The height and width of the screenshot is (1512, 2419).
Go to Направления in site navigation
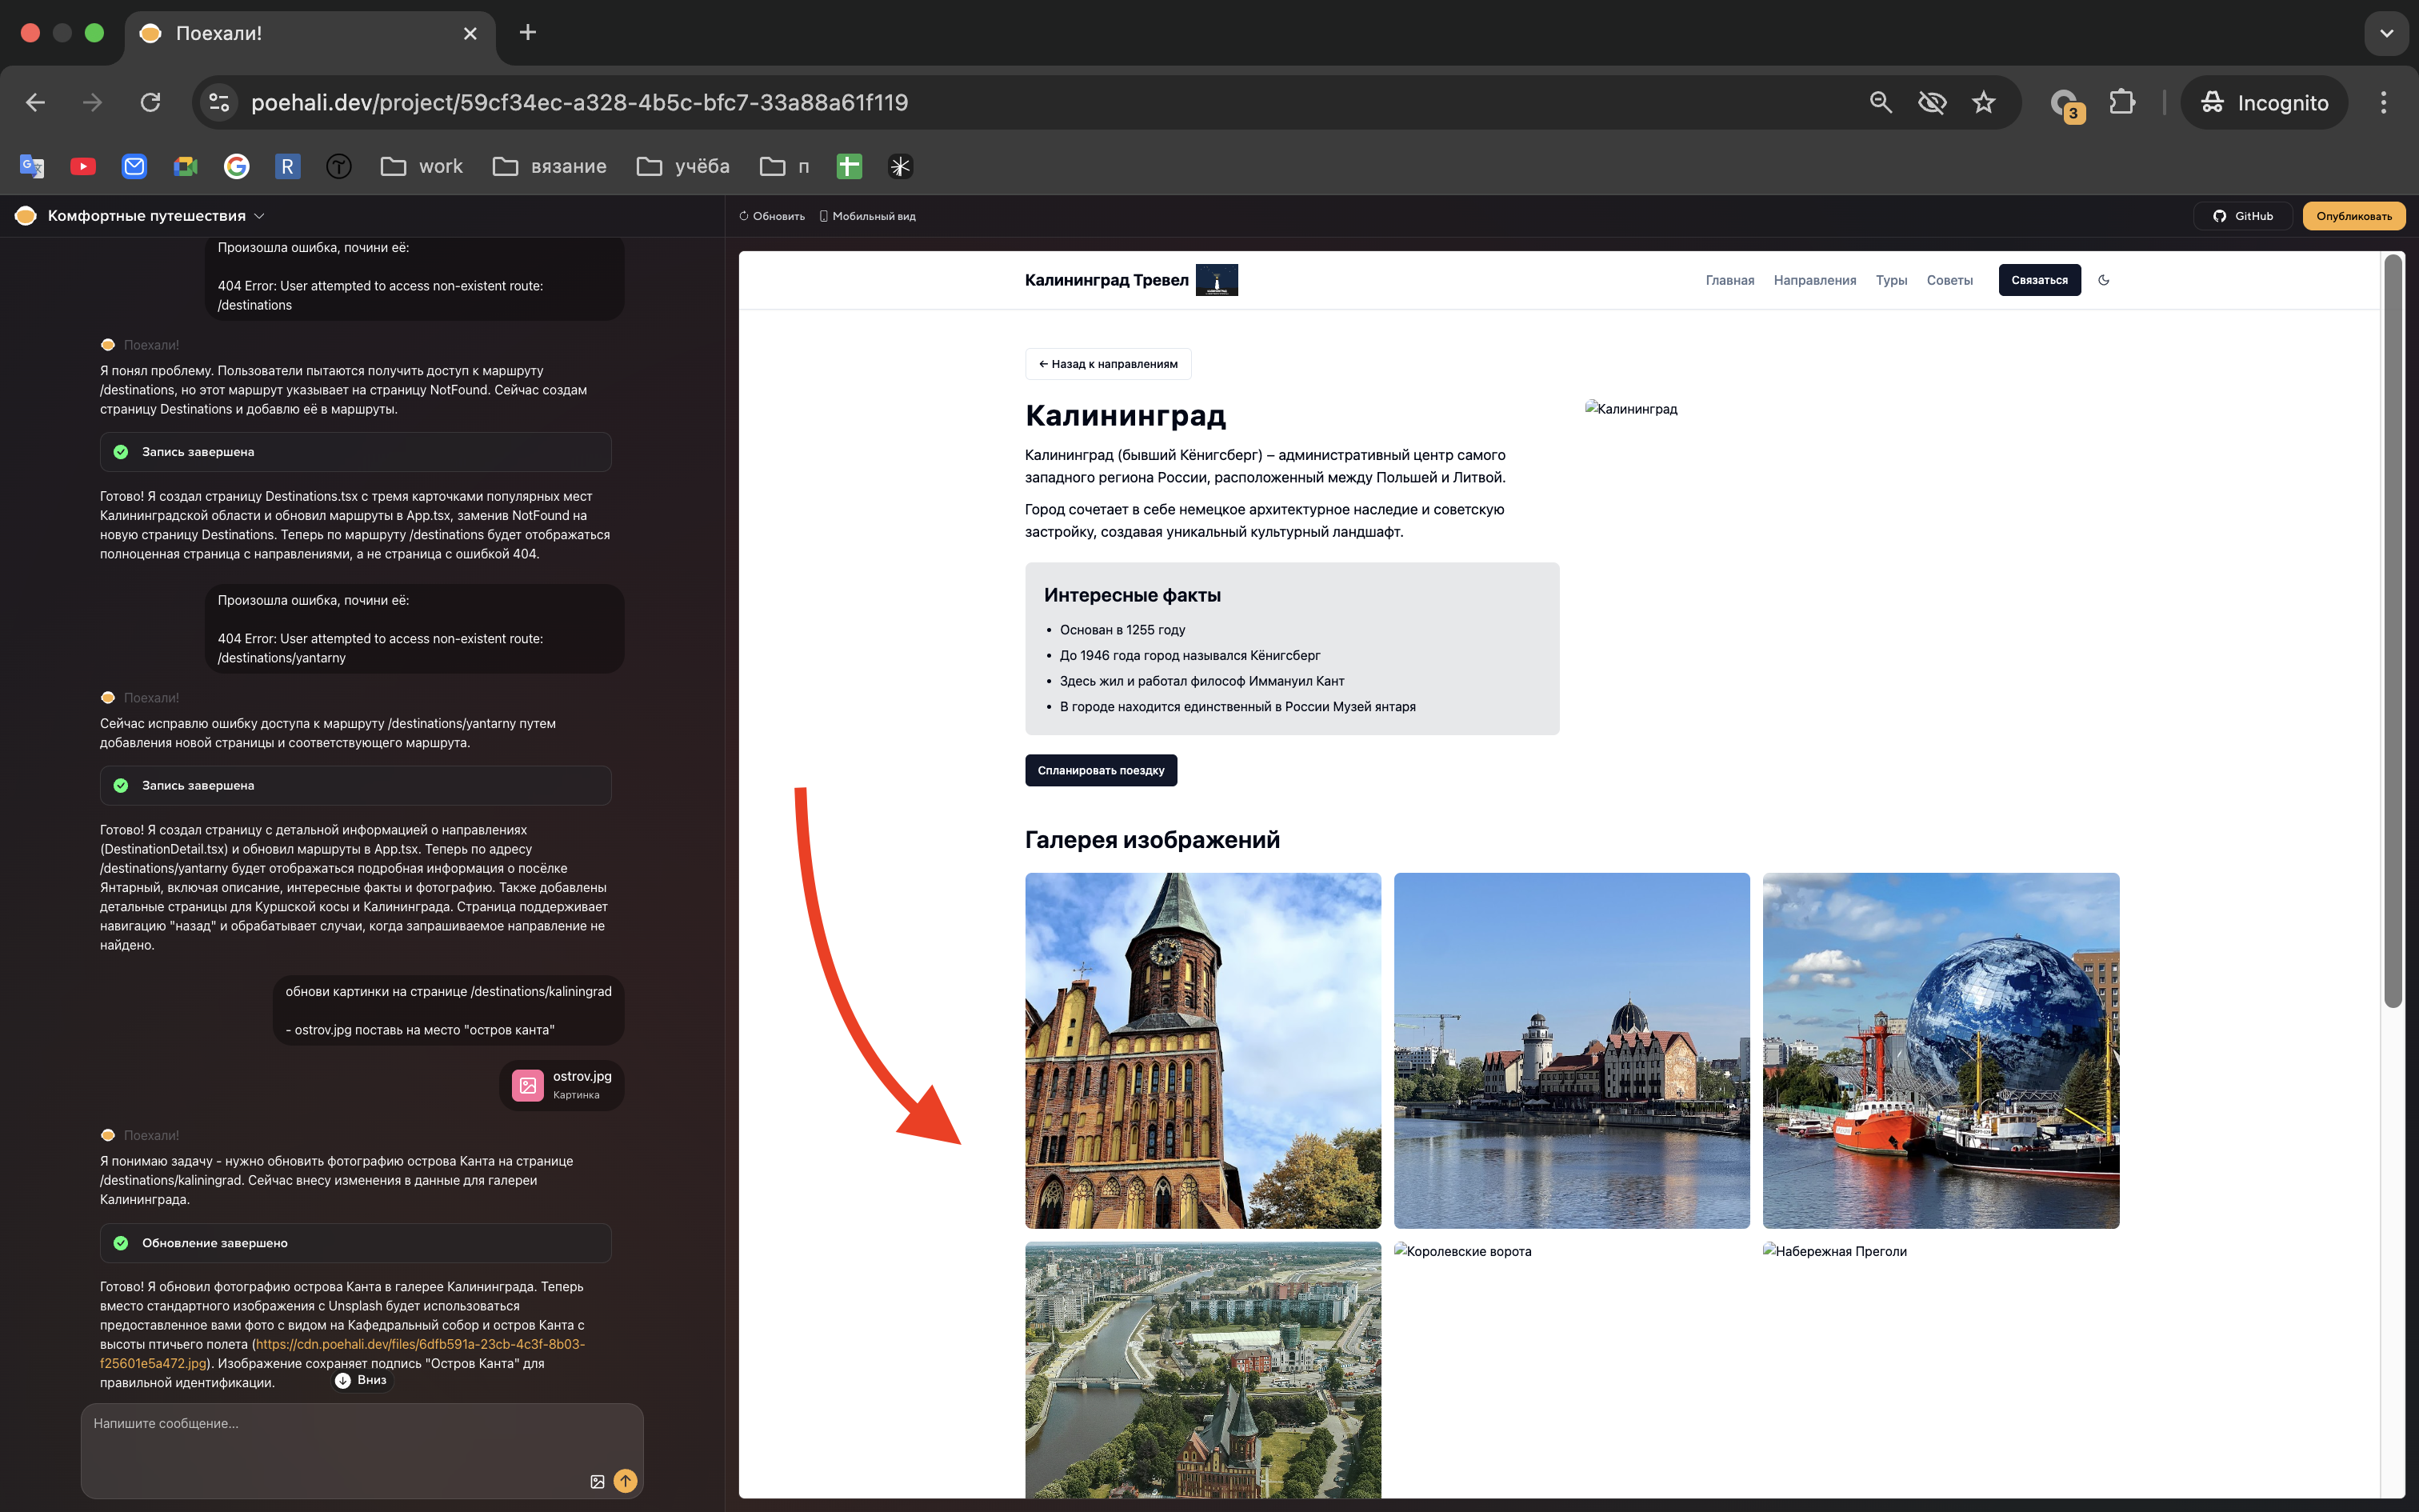(x=1814, y=280)
